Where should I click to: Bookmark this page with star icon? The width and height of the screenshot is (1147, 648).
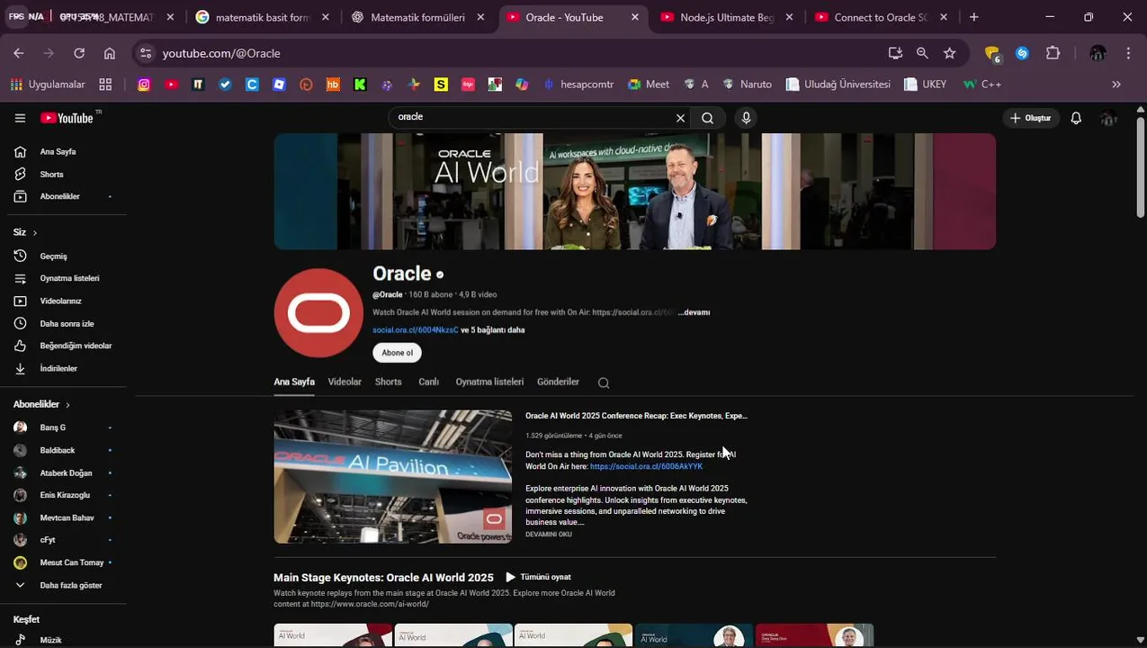point(949,53)
